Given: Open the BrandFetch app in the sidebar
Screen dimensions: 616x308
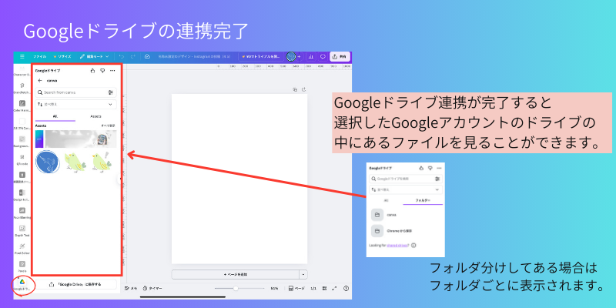Looking at the screenshot, I should pos(22,87).
